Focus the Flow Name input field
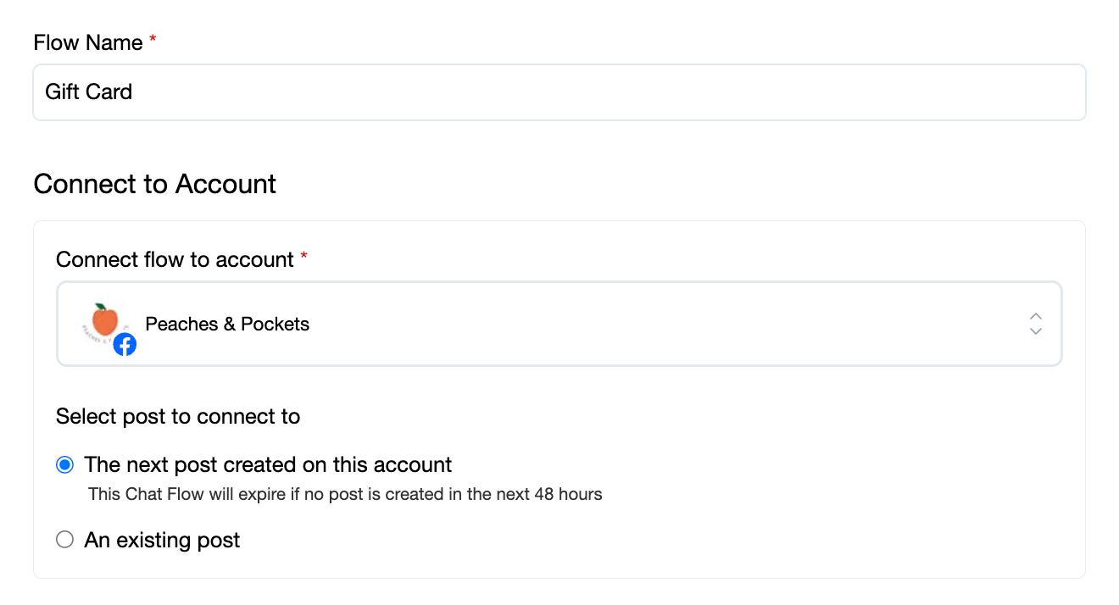1119x605 pixels. point(559,92)
